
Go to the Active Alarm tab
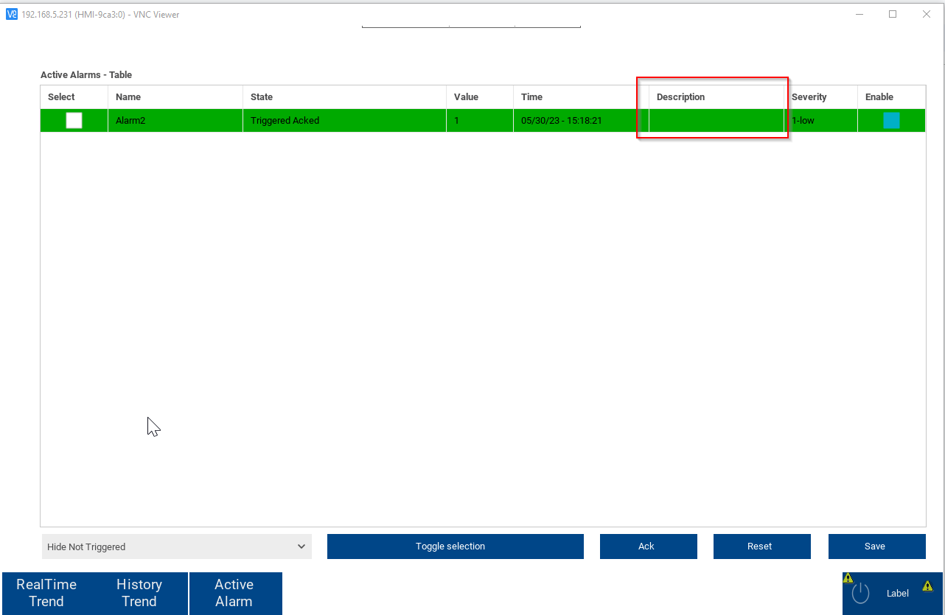pyautogui.click(x=234, y=593)
